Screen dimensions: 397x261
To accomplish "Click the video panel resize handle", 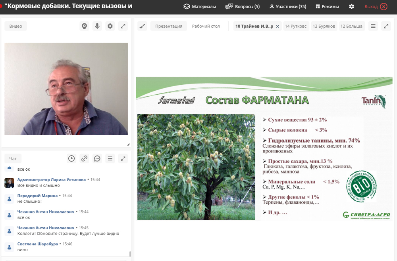I will click(128, 145).
